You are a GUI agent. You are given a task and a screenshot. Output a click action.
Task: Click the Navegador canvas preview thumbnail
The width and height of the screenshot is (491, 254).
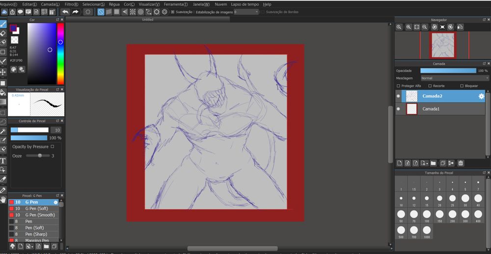(x=443, y=45)
